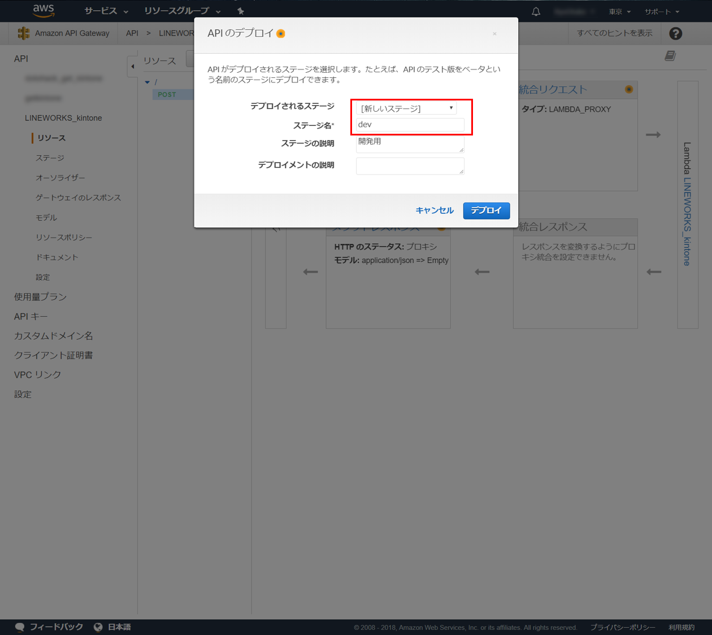The height and width of the screenshot is (635, 712).
Task: Click the hint dot beside API のデプロイ title
Action: pyautogui.click(x=281, y=34)
